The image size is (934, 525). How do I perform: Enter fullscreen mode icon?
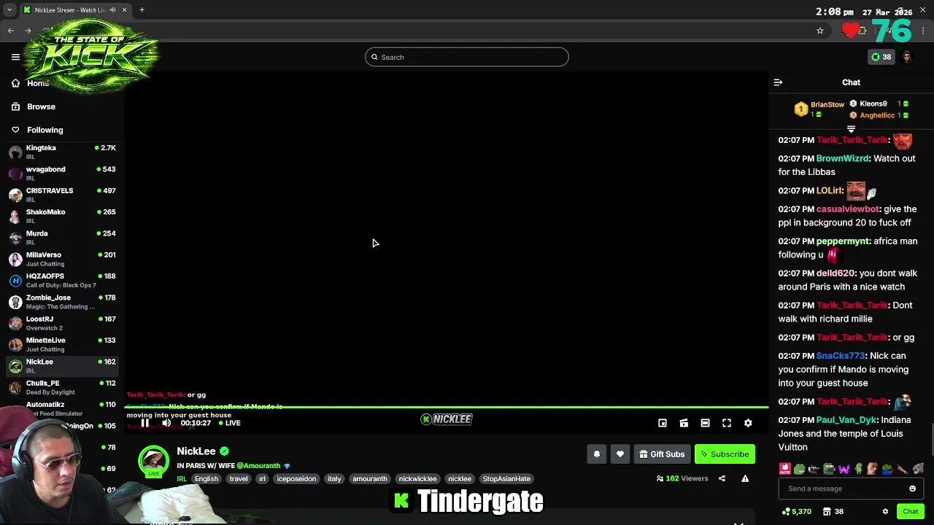click(x=727, y=423)
